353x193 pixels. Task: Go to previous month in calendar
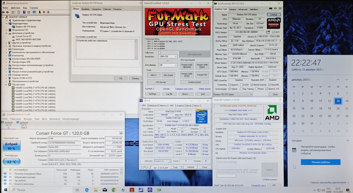coord(338,80)
